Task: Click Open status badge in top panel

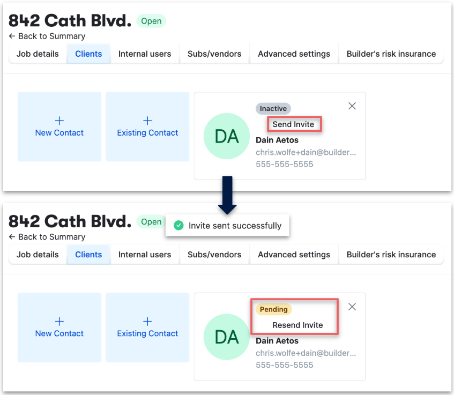Action: 151,21
